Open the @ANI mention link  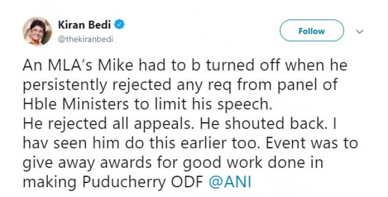pyautogui.click(x=230, y=182)
